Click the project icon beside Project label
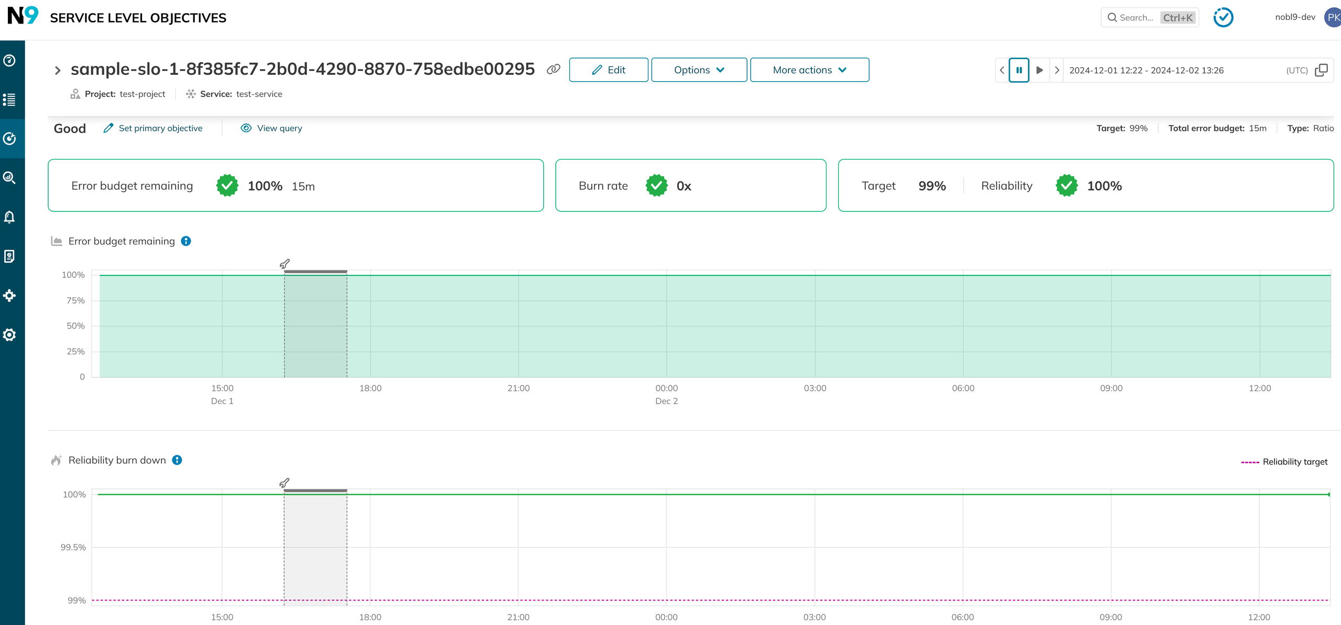 [x=75, y=94]
